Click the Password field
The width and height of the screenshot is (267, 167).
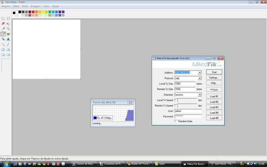pos(188,116)
